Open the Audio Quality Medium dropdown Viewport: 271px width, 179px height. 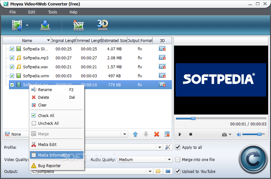[x=169, y=159]
